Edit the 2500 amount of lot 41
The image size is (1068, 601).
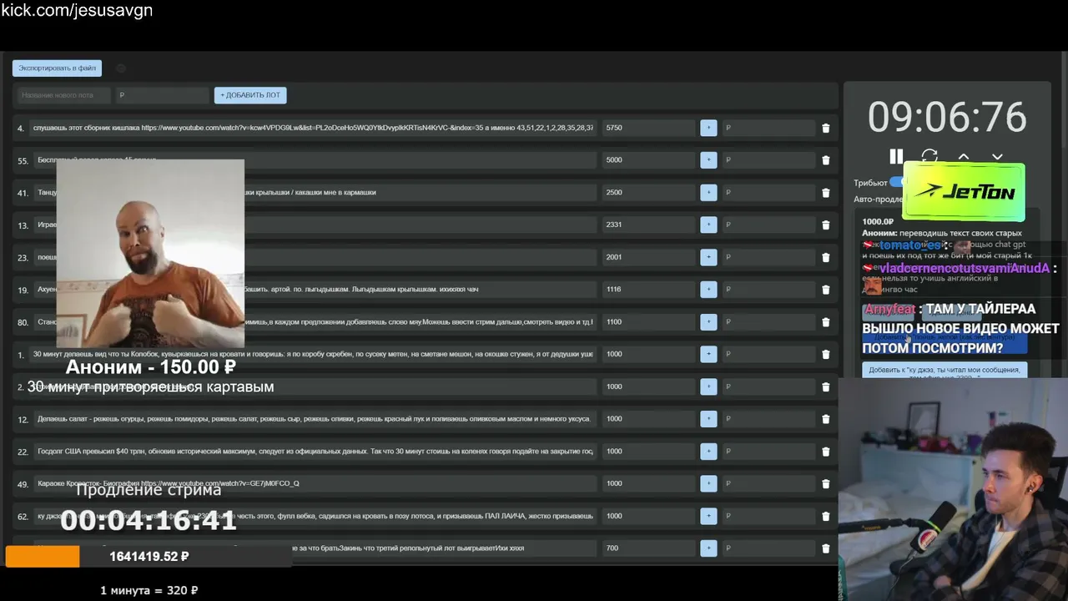coord(648,193)
